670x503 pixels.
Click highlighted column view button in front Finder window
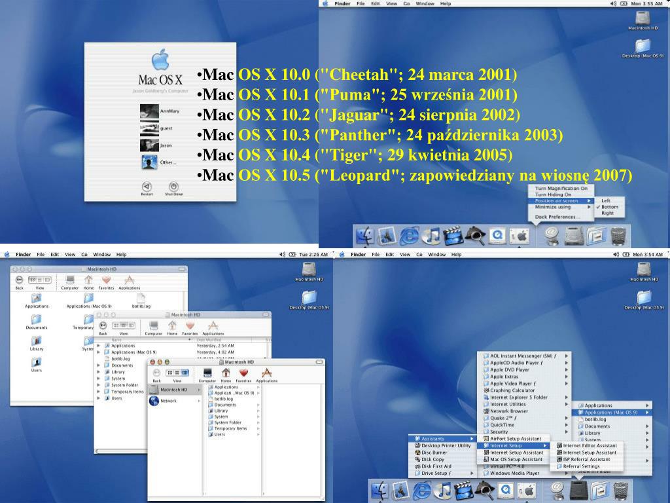tap(185, 373)
